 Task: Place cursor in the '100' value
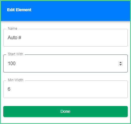(x=12, y=63)
